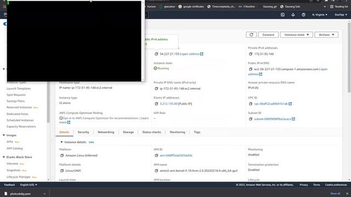Open Snapshots in sidebar
Screen dimensions: 351x197
pyautogui.click(x=13, y=170)
